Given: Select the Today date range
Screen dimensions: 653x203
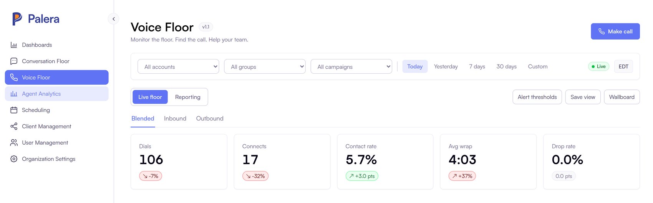Looking at the screenshot, I should (x=415, y=66).
